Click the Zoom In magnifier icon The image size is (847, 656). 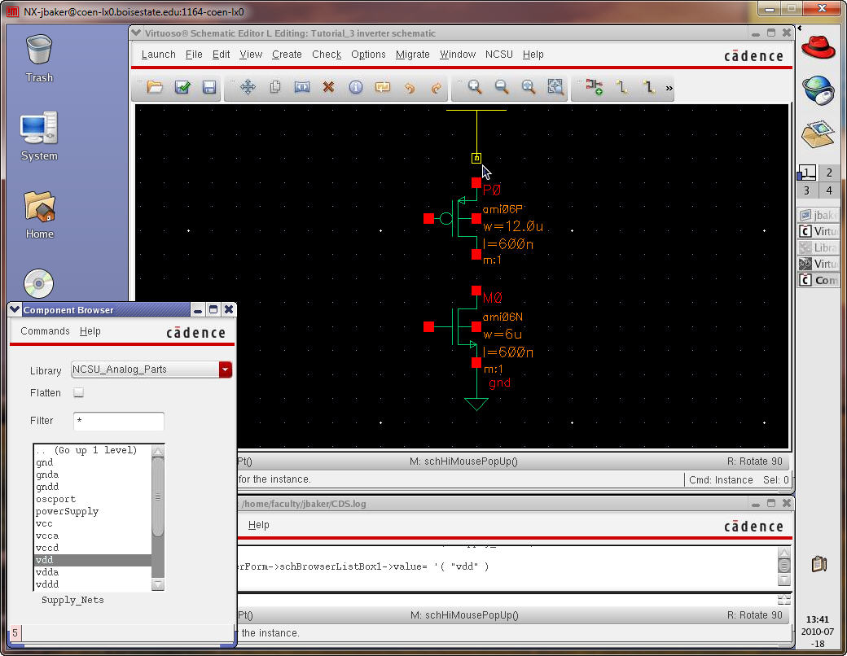click(x=475, y=87)
